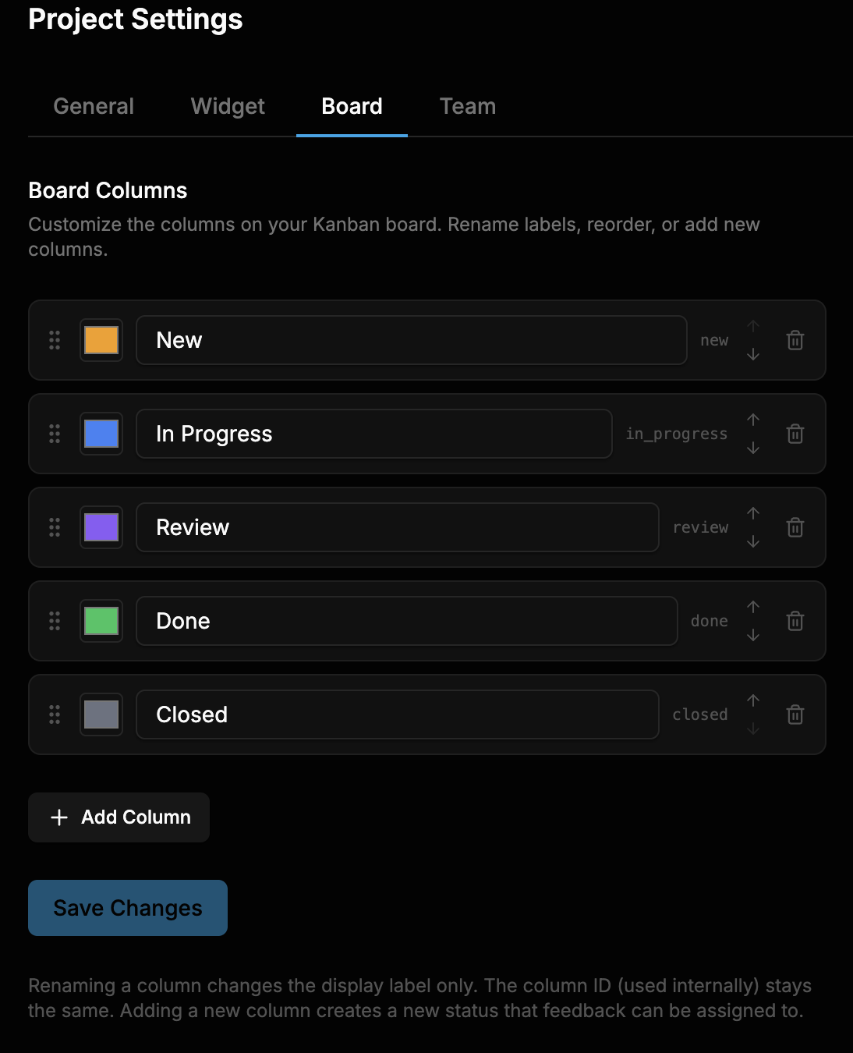The height and width of the screenshot is (1053, 853).
Task: Switch to the Widget tab
Action: (227, 106)
